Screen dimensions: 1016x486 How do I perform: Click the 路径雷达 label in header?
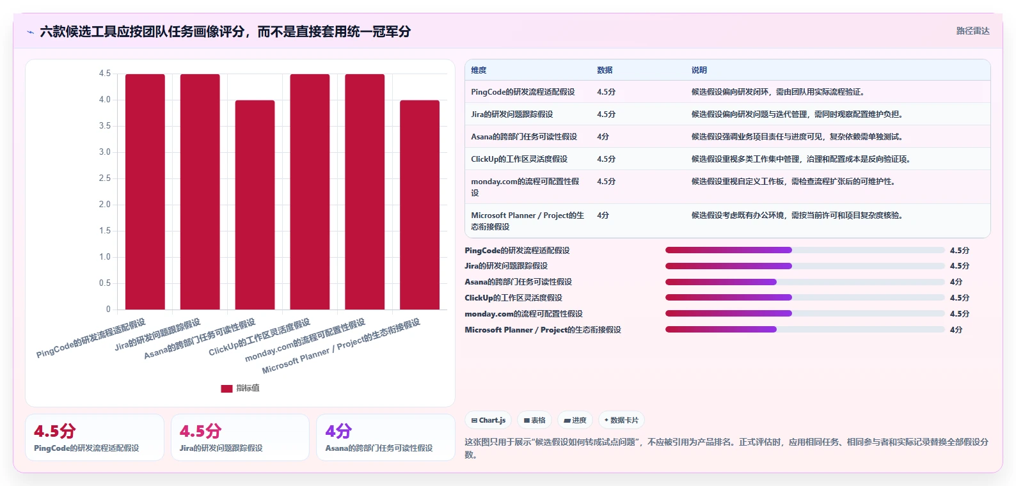pyautogui.click(x=972, y=31)
